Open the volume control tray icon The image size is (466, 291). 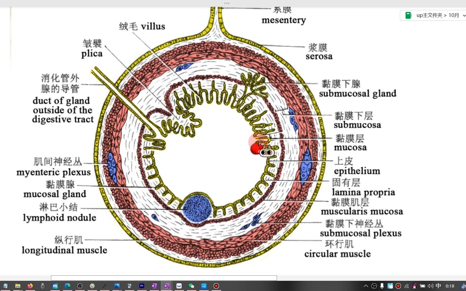click(x=431, y=286)
